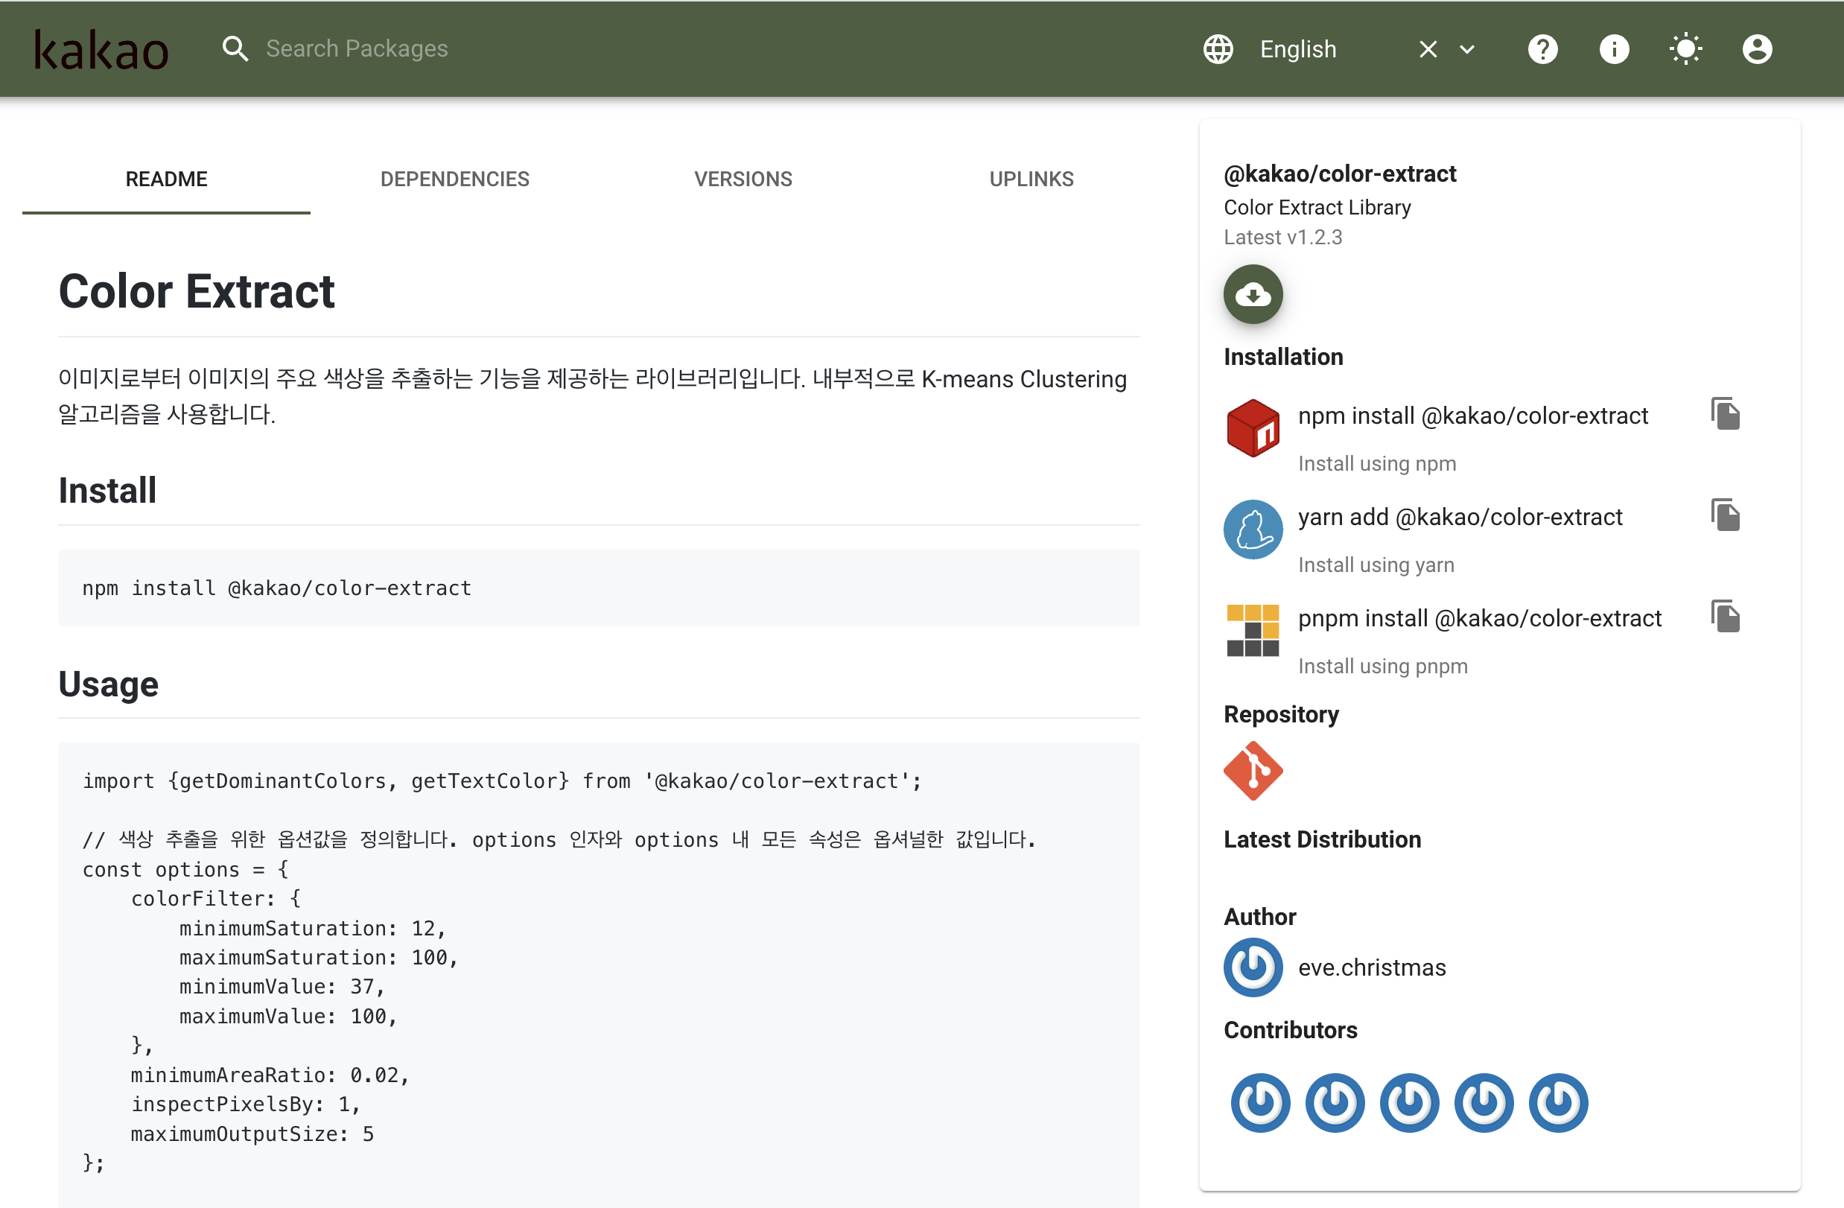Open the English language selector

(x=1298, y=49)
